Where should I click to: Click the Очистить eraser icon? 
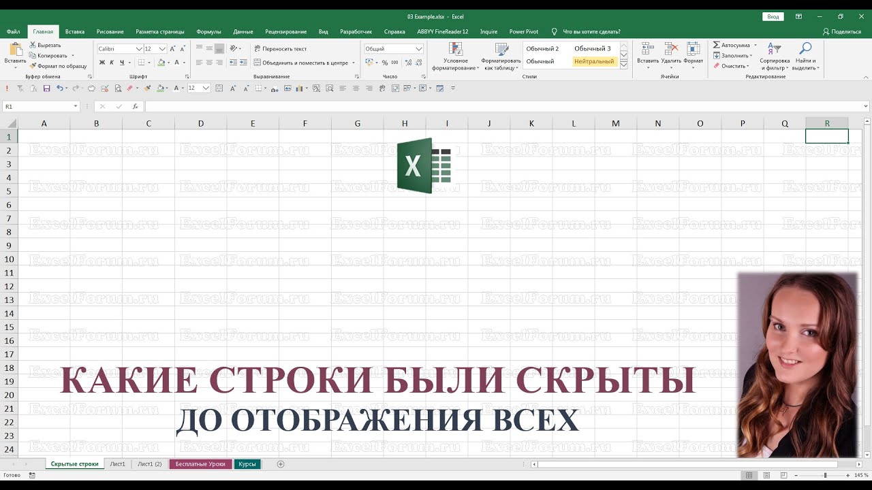point(717,66)
